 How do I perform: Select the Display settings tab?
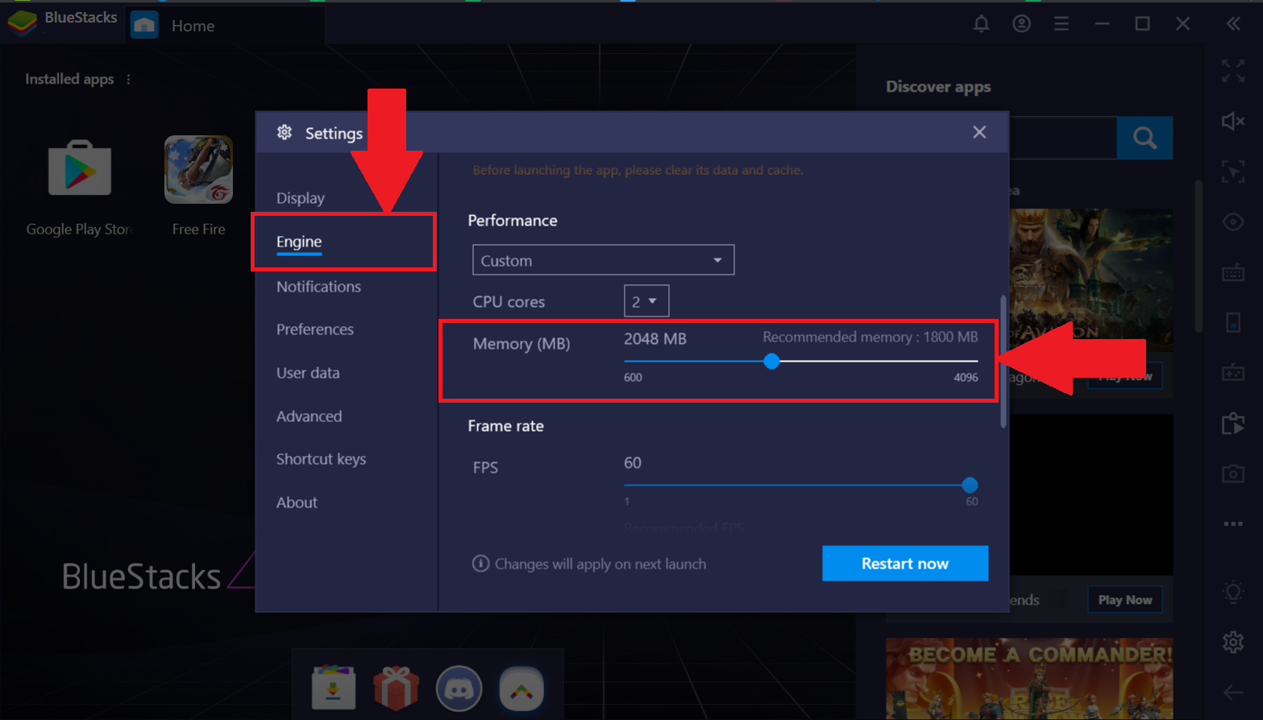coord(301,198)
